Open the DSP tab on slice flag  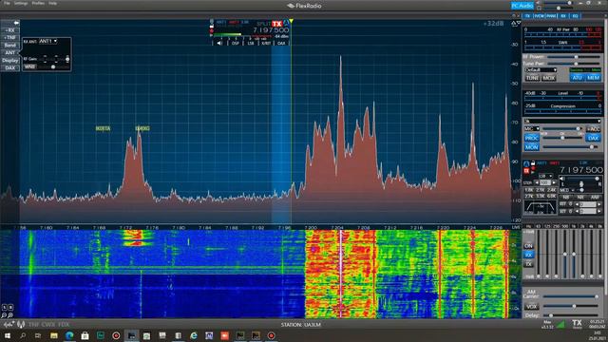[x=235, y=43]
